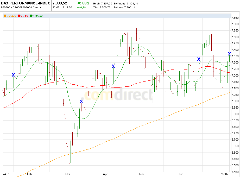Viewport: 240px width, 177px height.
Task: Click the 7.650 price axis label
Action: pyautogui.click(x=235, y=18)
